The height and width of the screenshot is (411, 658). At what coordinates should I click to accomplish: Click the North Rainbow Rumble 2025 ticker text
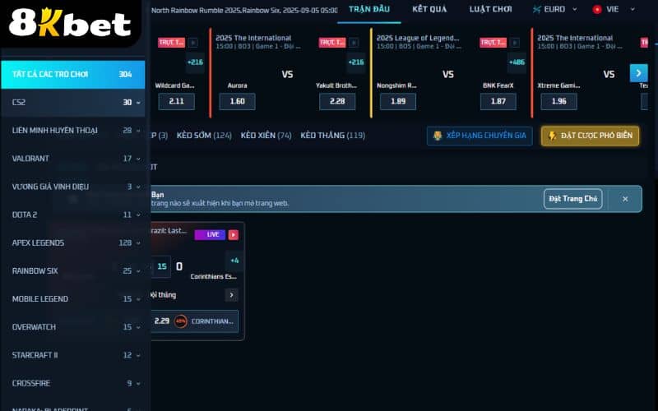pyautogui.click(x=244, y=10)
